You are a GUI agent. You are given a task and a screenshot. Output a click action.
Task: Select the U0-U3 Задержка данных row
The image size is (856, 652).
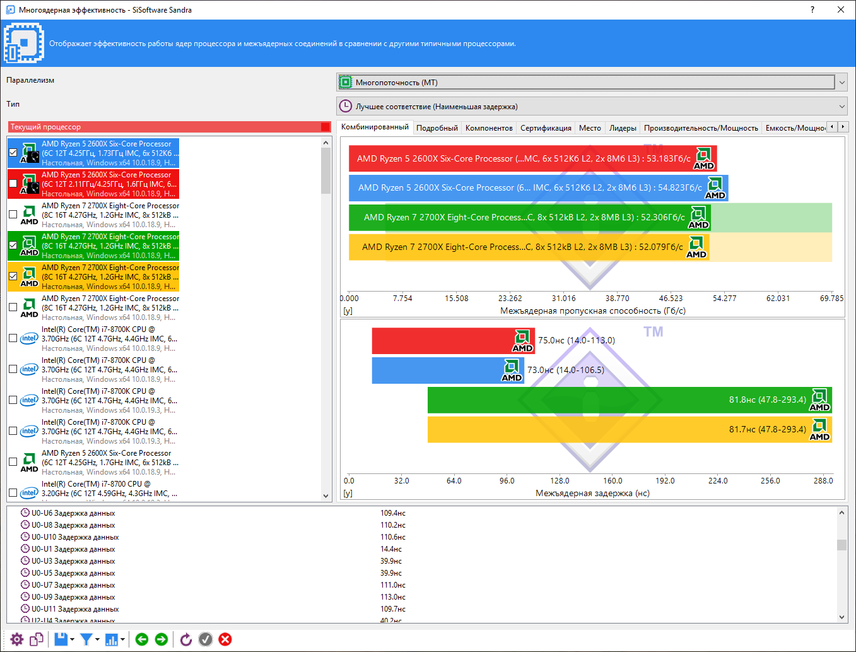point(420,561)
